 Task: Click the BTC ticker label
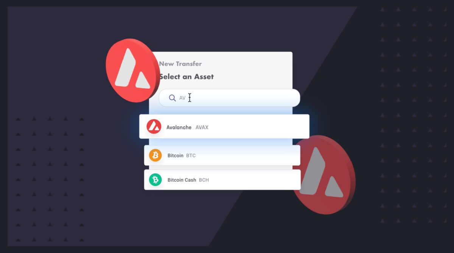pos(191,156)
